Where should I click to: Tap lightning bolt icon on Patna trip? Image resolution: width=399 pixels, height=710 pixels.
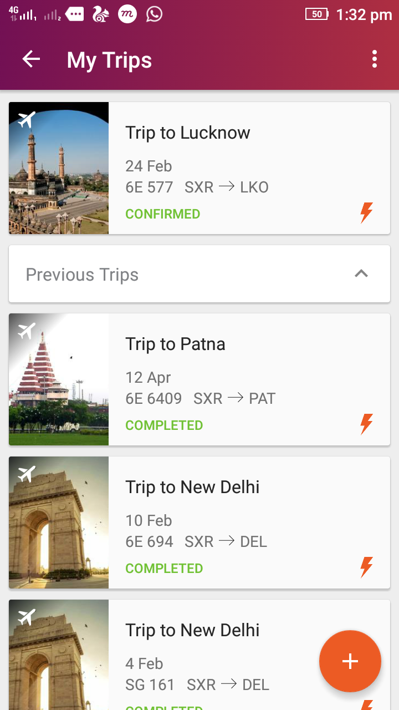(x=366, y=424)
